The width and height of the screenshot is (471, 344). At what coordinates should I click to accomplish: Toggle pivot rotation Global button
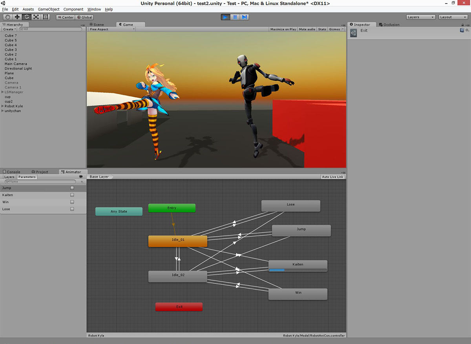84,17
